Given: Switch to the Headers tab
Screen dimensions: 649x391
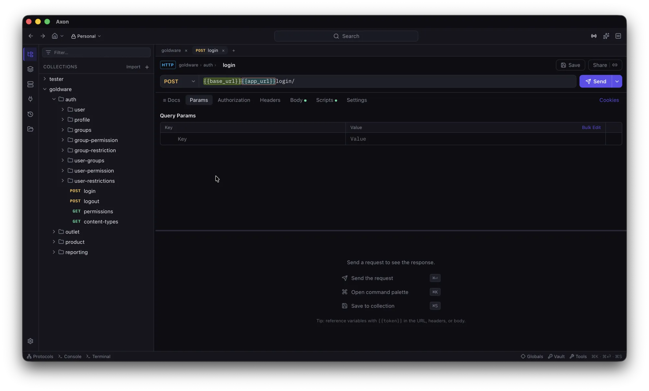Looking at the screenshot, I should pyautogui.click(x=270, y=100).
